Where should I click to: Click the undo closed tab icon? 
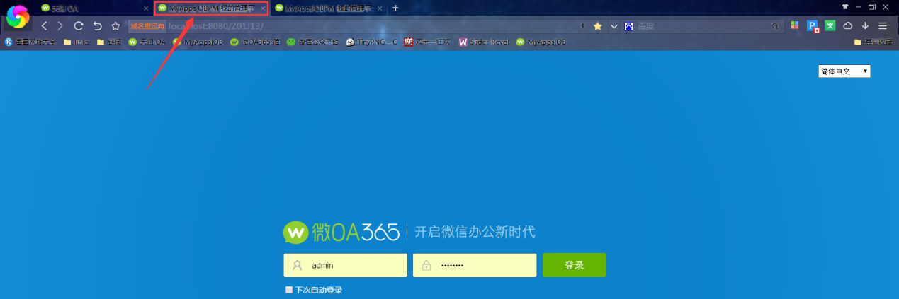click(x=98, y=25)
